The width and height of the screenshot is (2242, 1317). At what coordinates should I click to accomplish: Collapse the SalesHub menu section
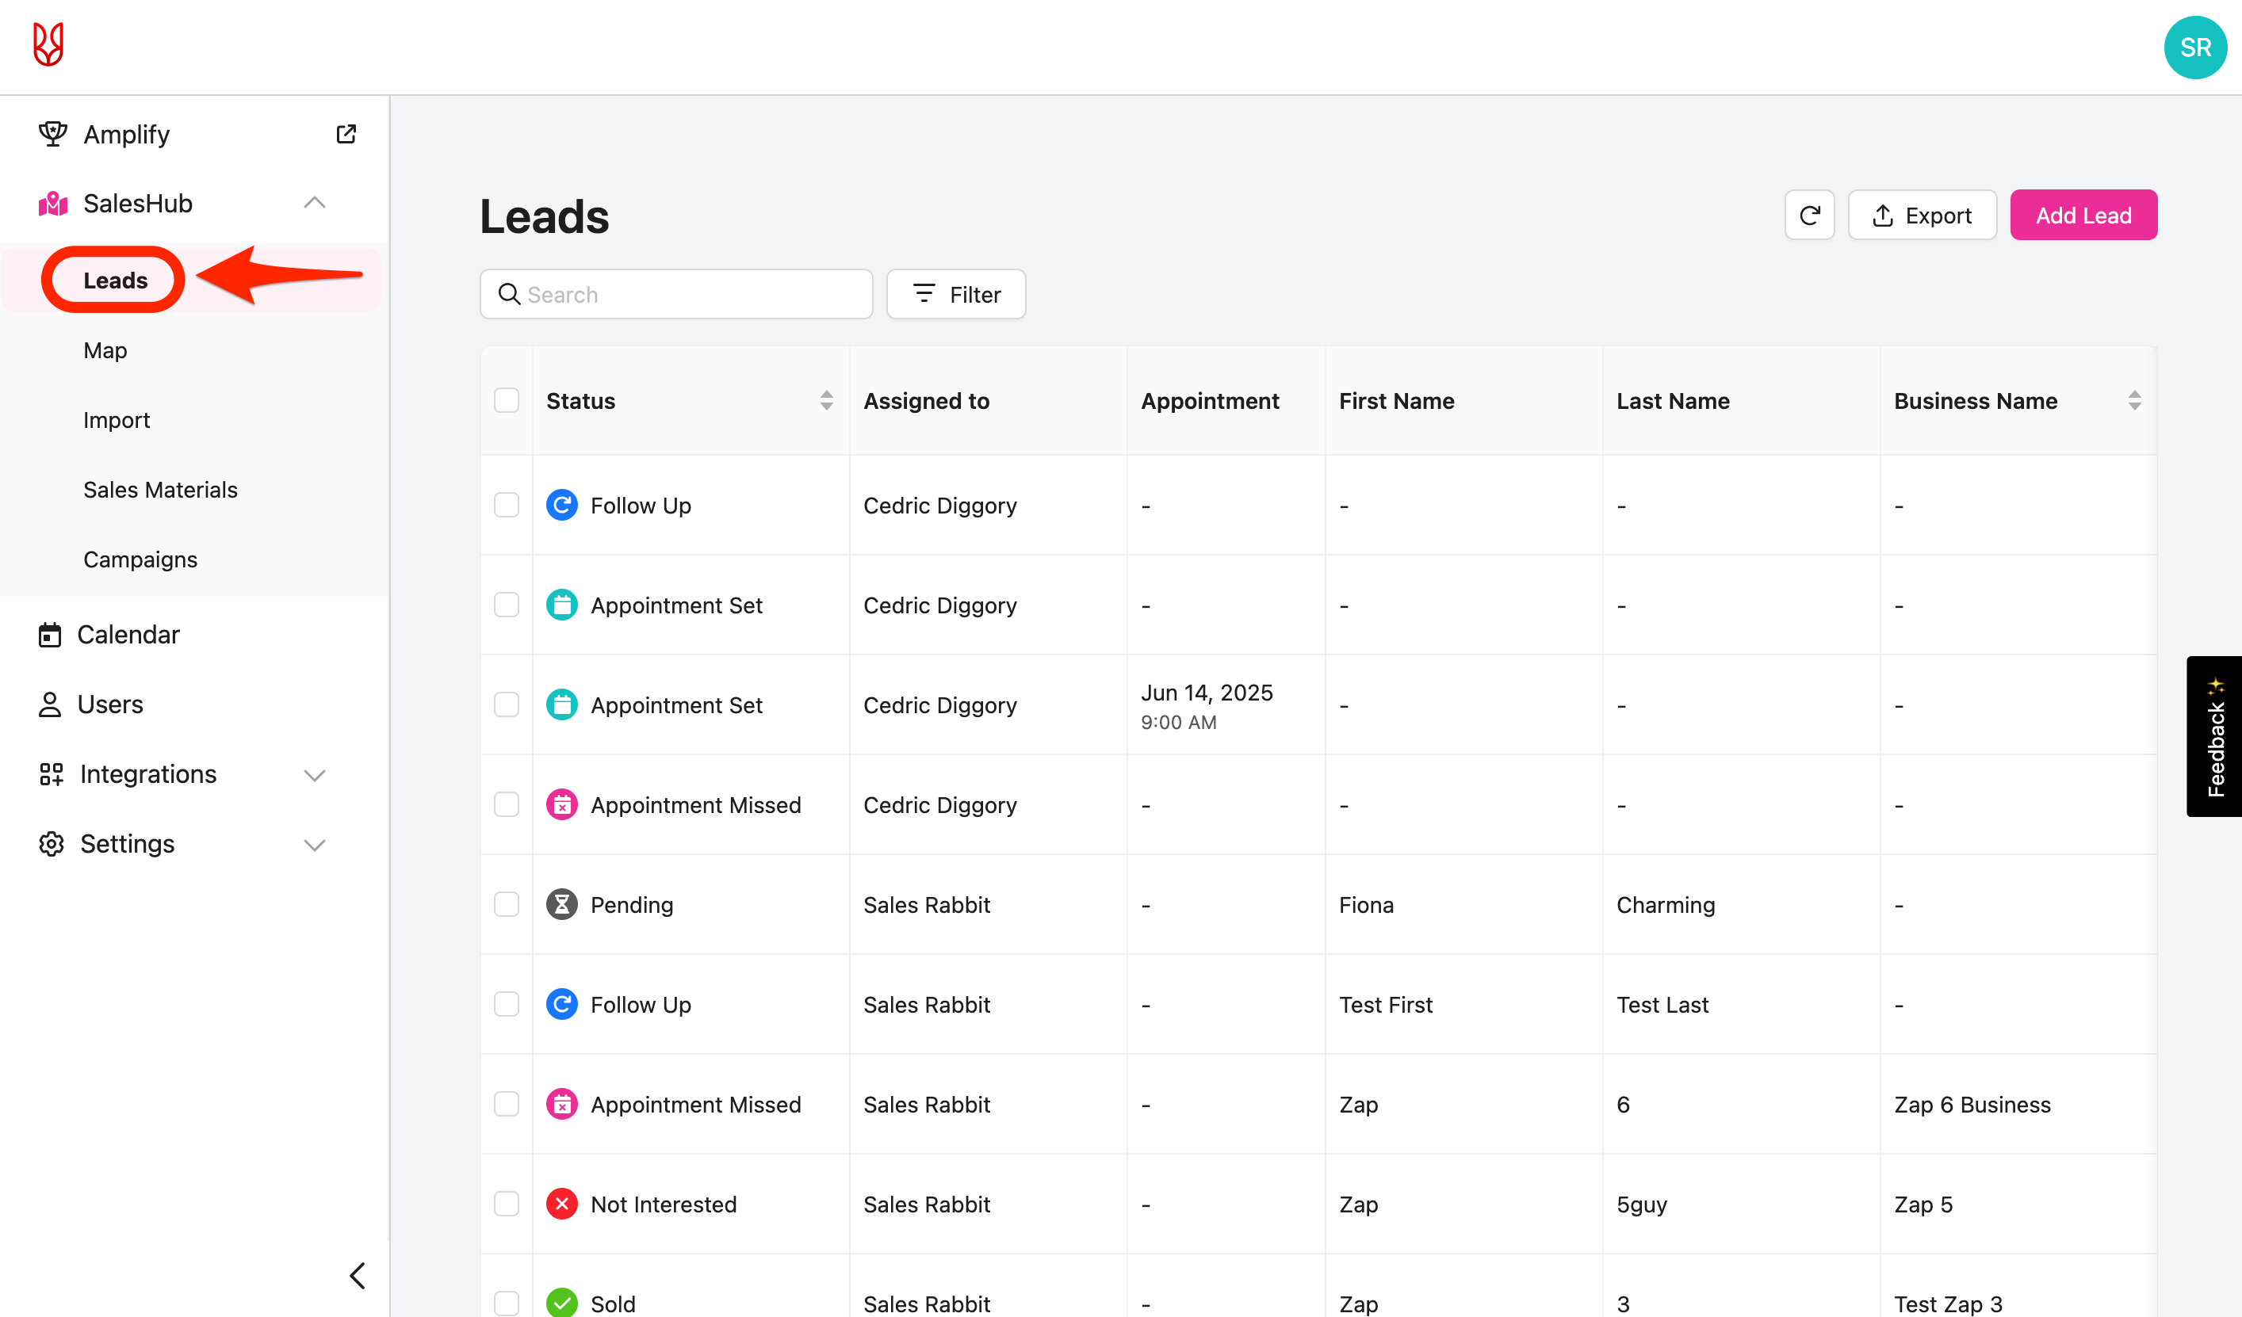point(314,204)
